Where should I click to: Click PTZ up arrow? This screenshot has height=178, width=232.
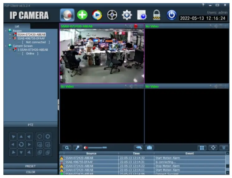coord(21,137)
